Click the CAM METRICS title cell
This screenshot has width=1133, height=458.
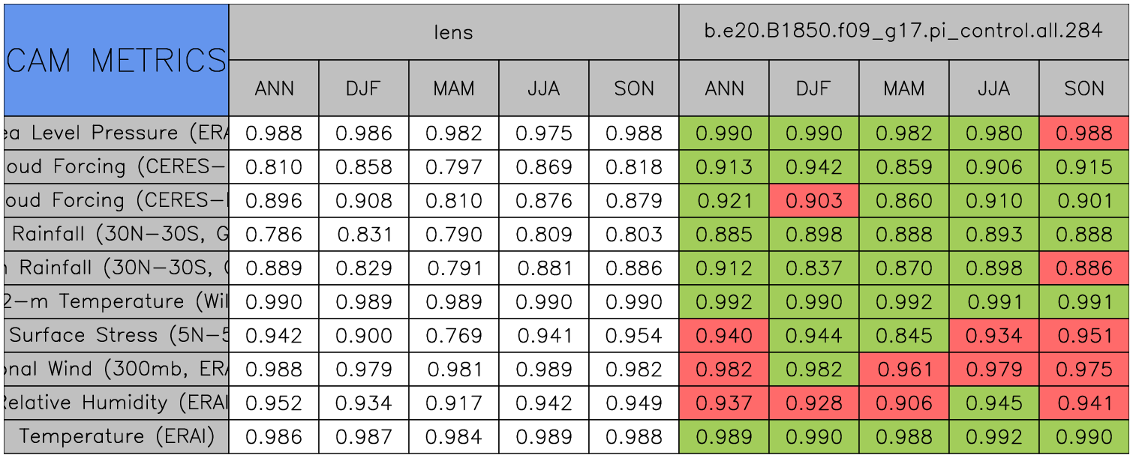coord(116,60)
